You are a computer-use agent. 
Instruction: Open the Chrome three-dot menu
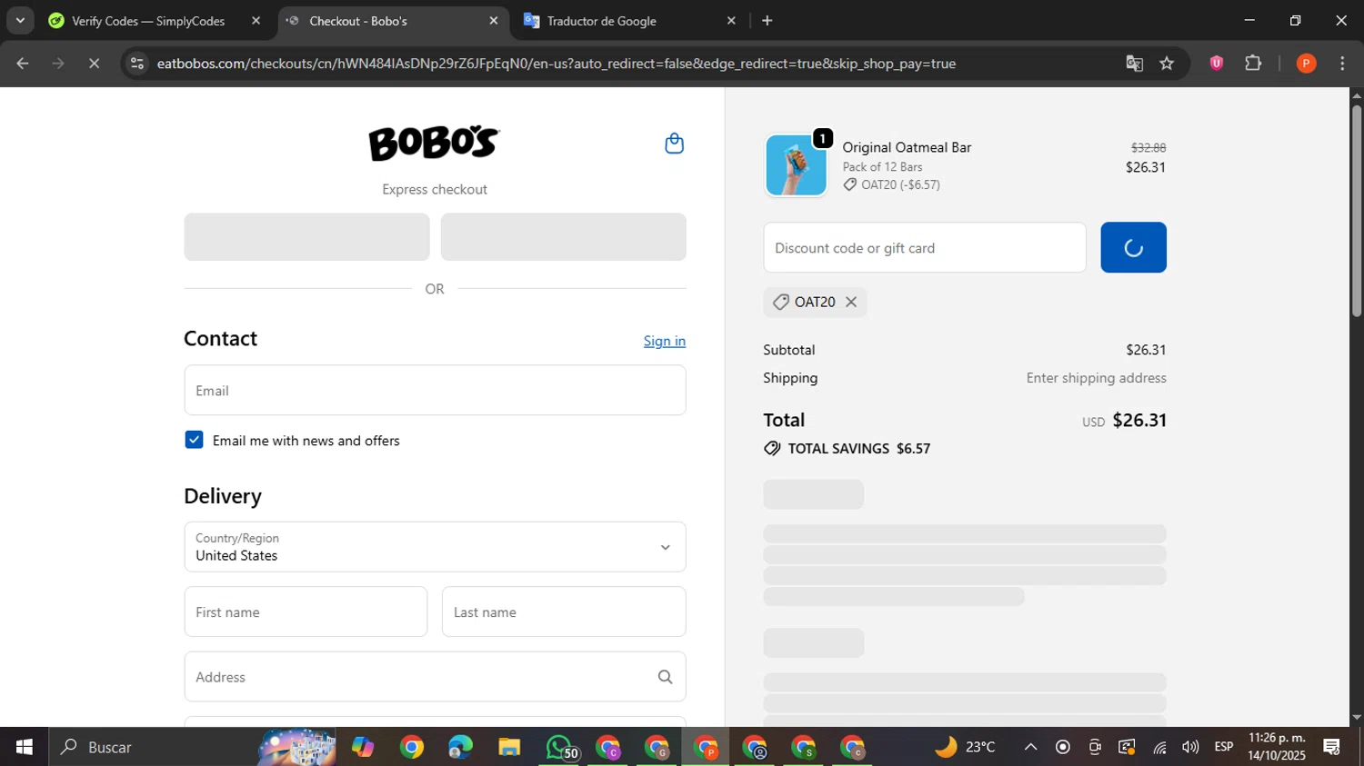click(x=1342, y=63)
